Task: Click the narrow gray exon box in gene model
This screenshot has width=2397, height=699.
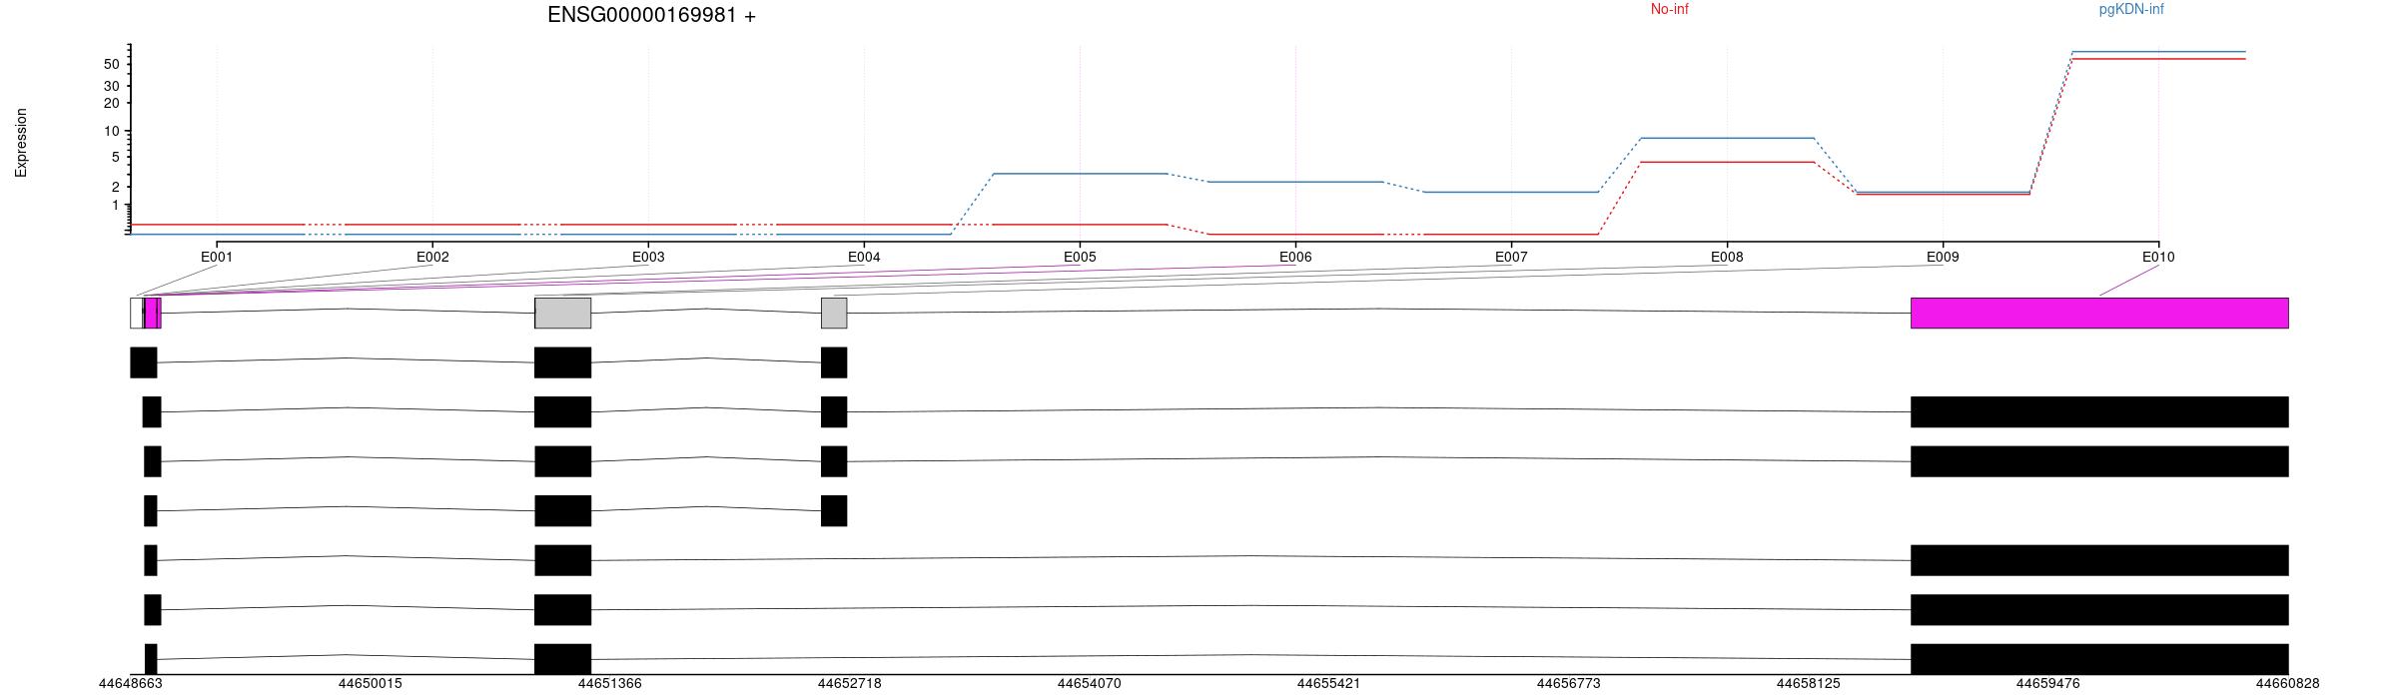Action: tap(834, 313)
